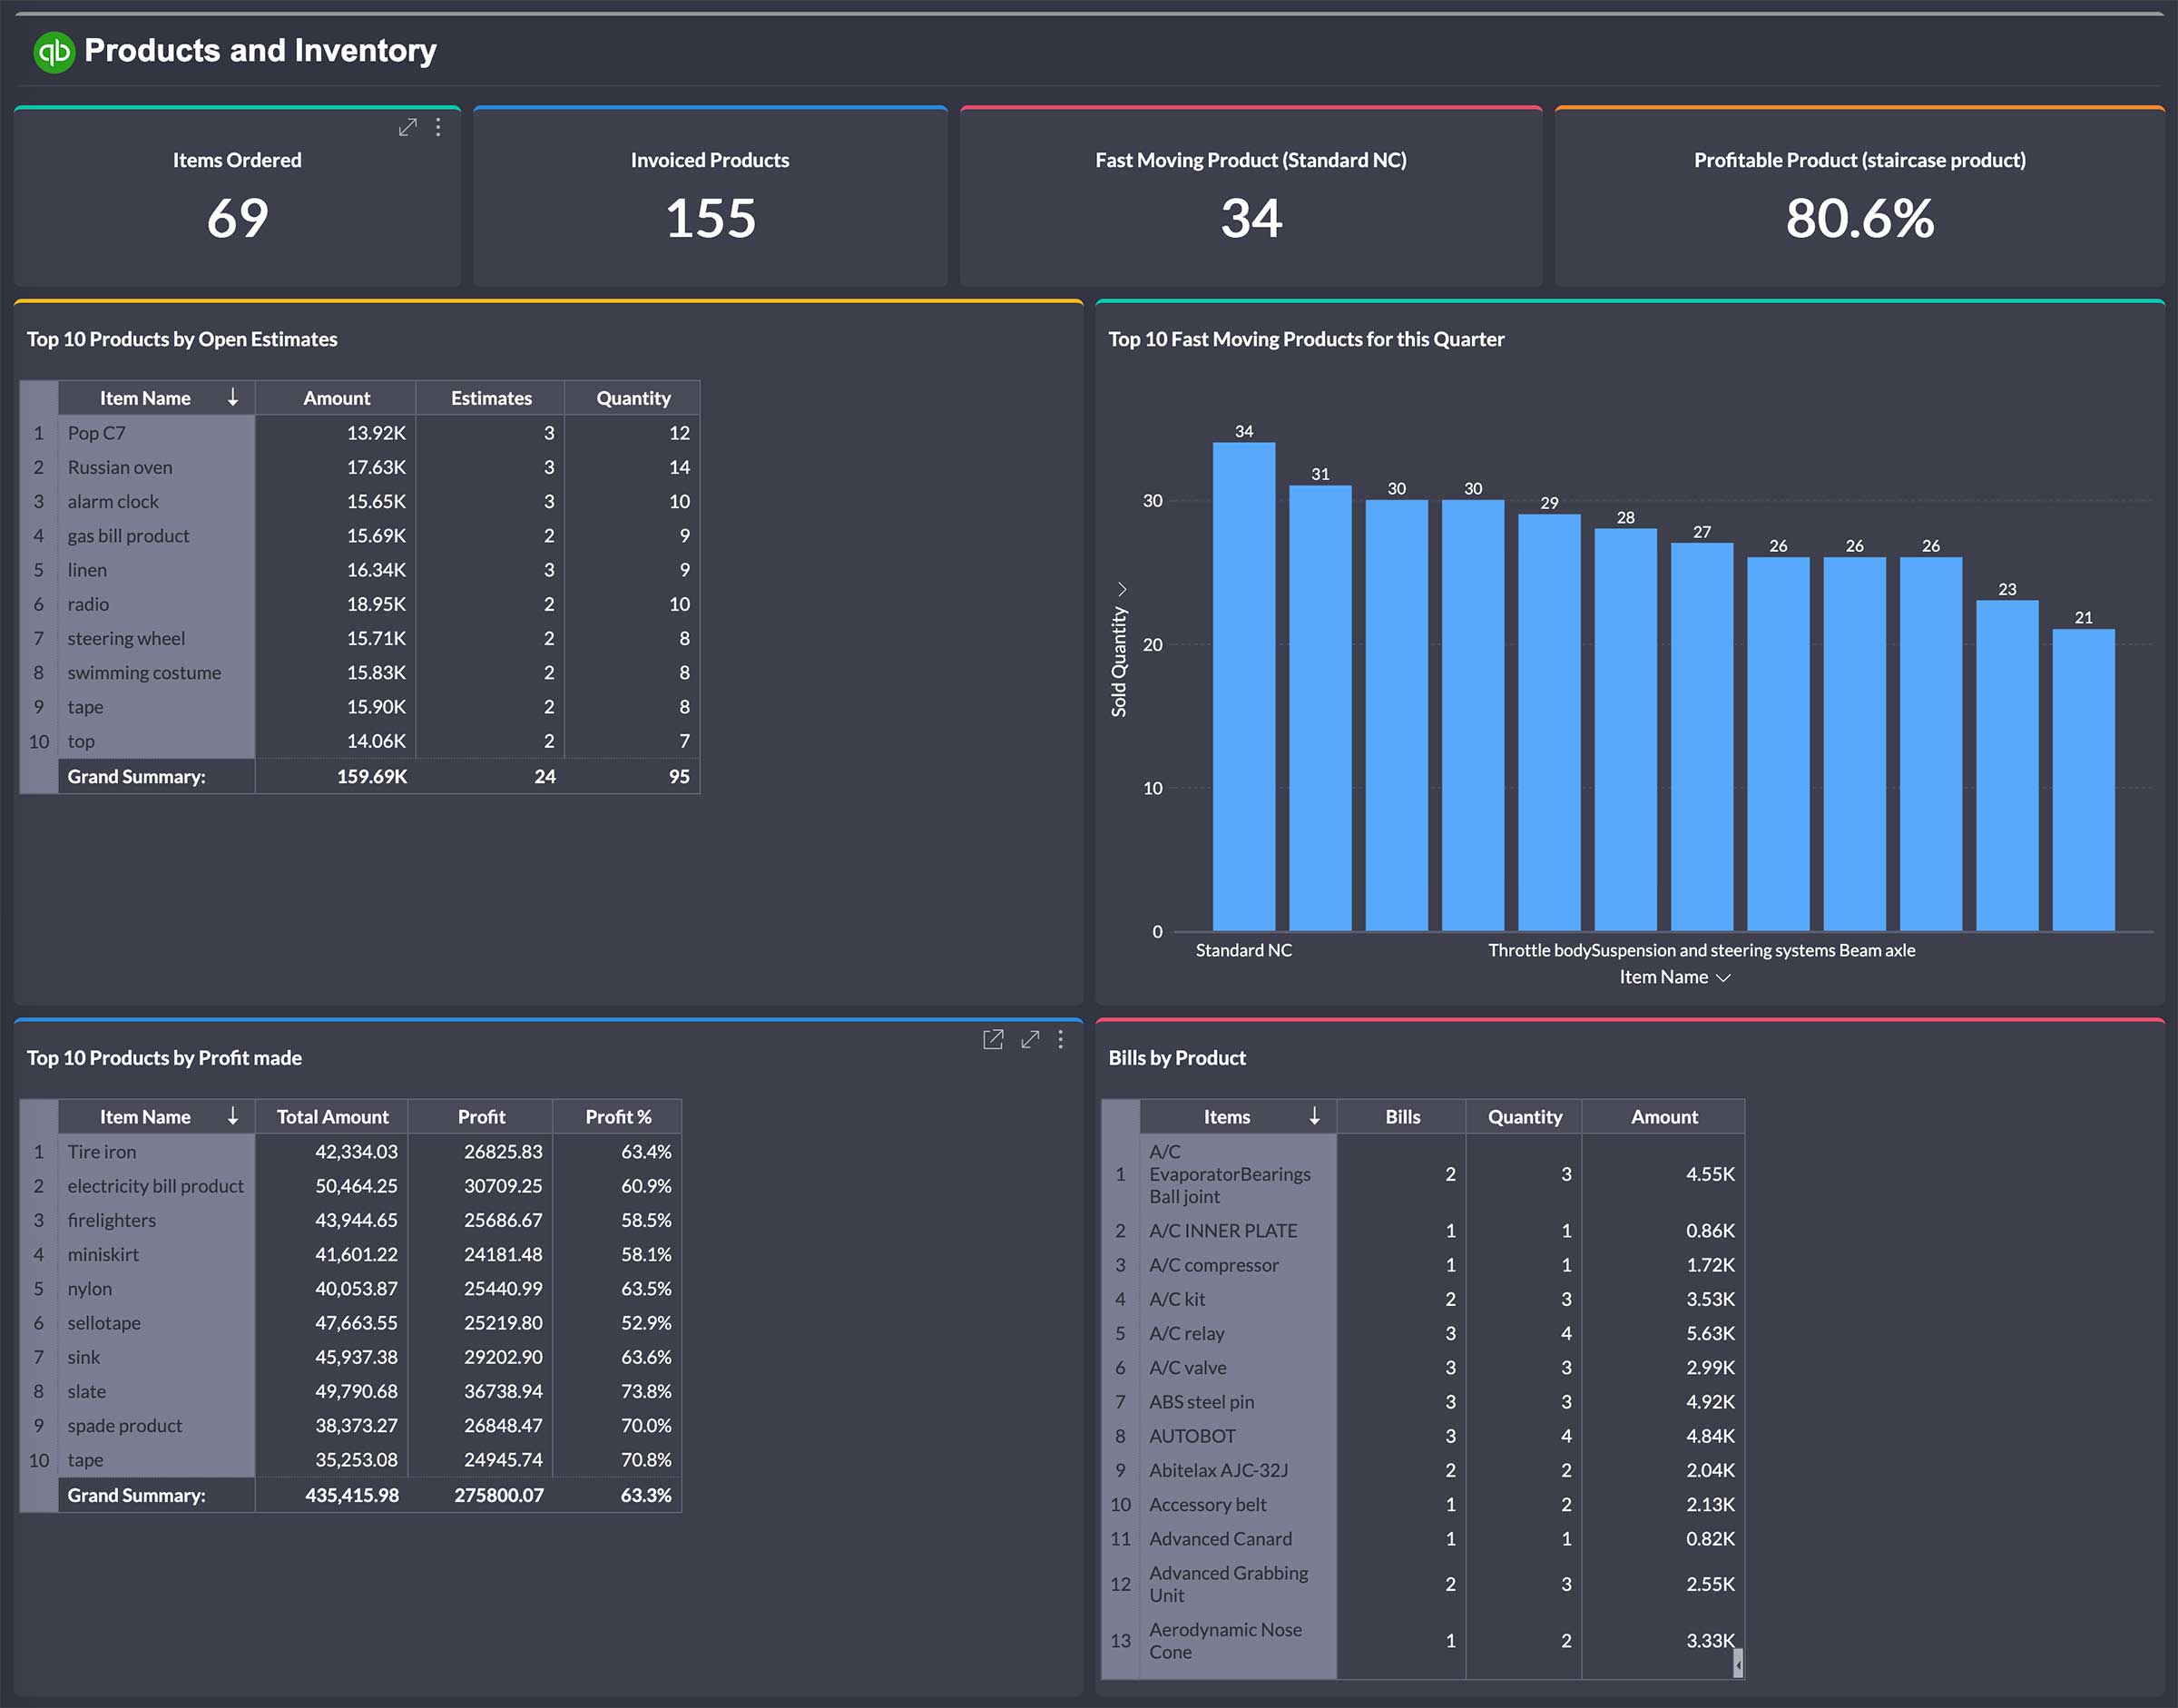Open the Item Name axis dropdown under the fast moving chart
The image size is (2178, 1708).
click(1722, 977)
